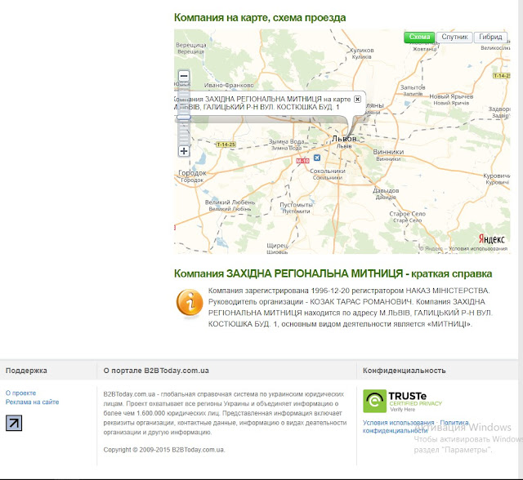
Task: Click the Зымна Вода label on map
Action: tap(286, 141)
